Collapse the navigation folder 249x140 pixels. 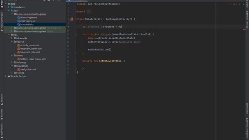[12, 66]
